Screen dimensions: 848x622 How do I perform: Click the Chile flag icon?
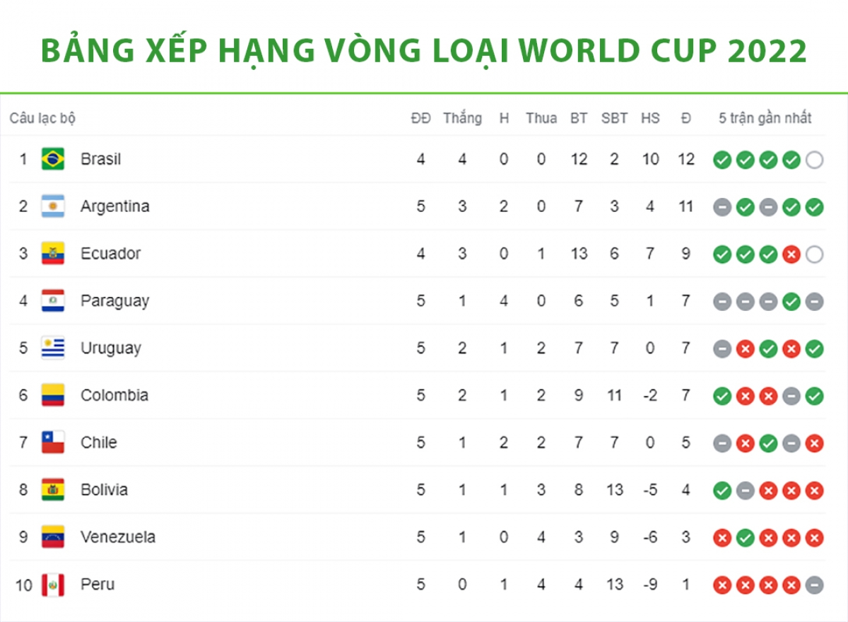pos(53,442)
